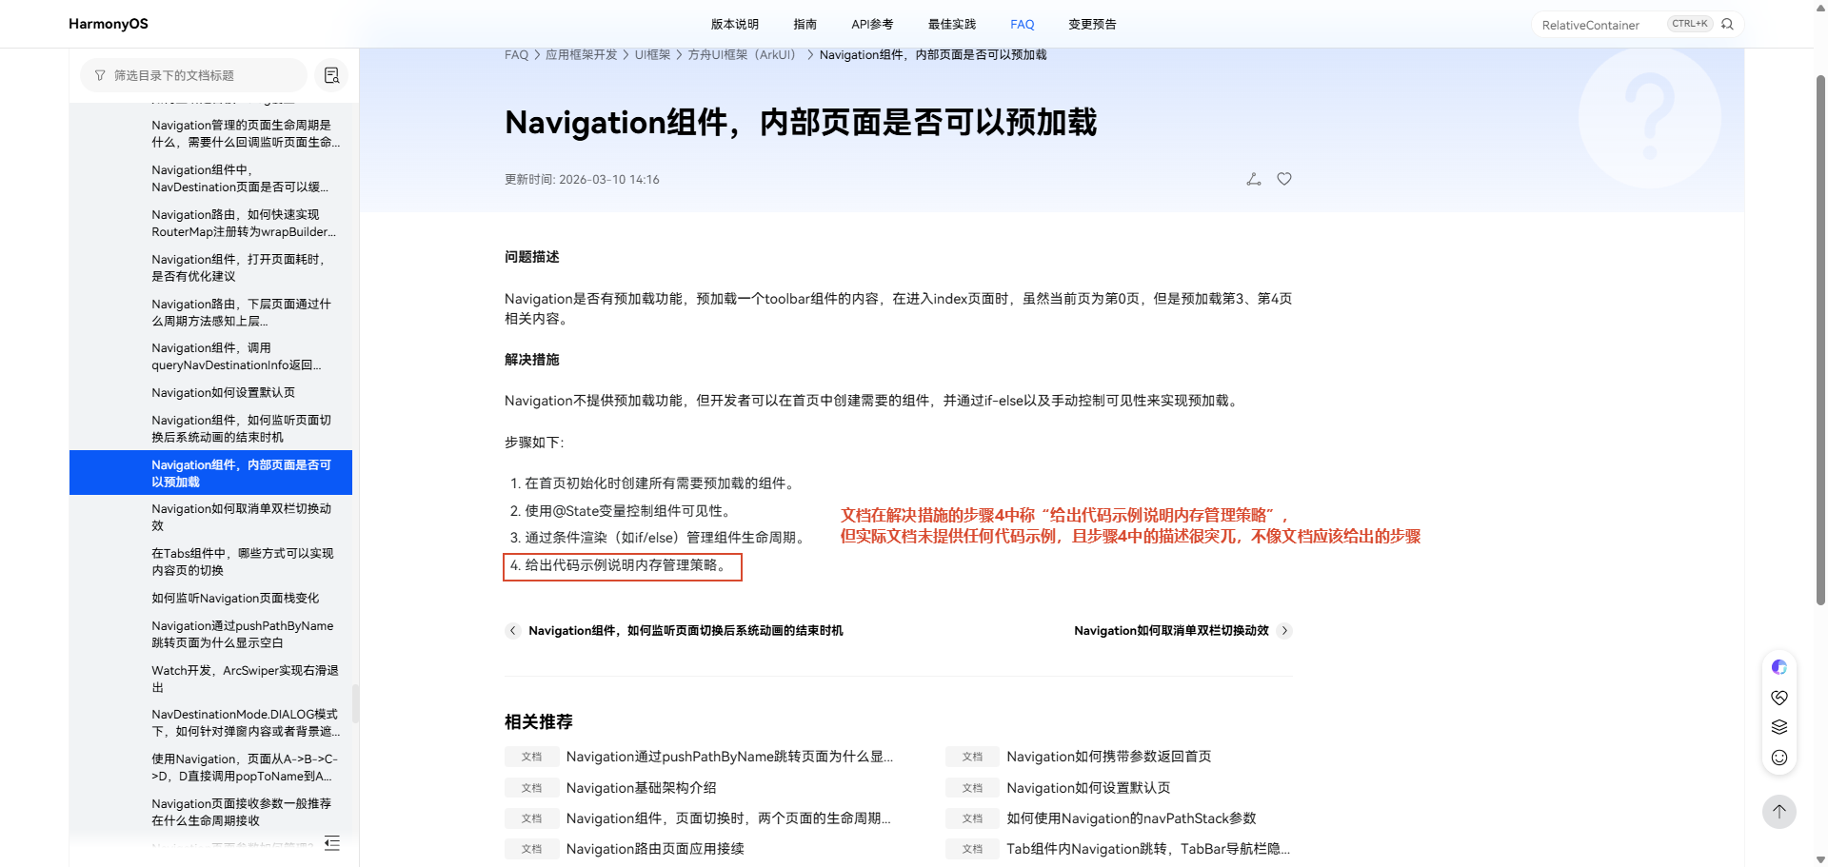This screenshot has height=867, width=1828.
Task: Click the share icon below the title
Action: point(1254,179)
